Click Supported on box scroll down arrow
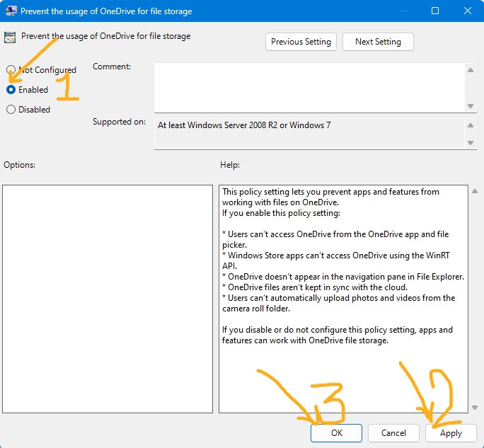The width and height of the screenshot is (484, 448). click(x=471, y=143)
